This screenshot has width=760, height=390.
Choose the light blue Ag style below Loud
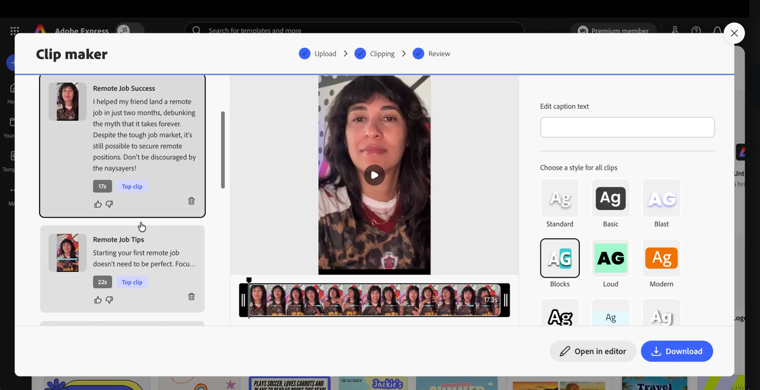pyautogui.click(x=610, y=313)
